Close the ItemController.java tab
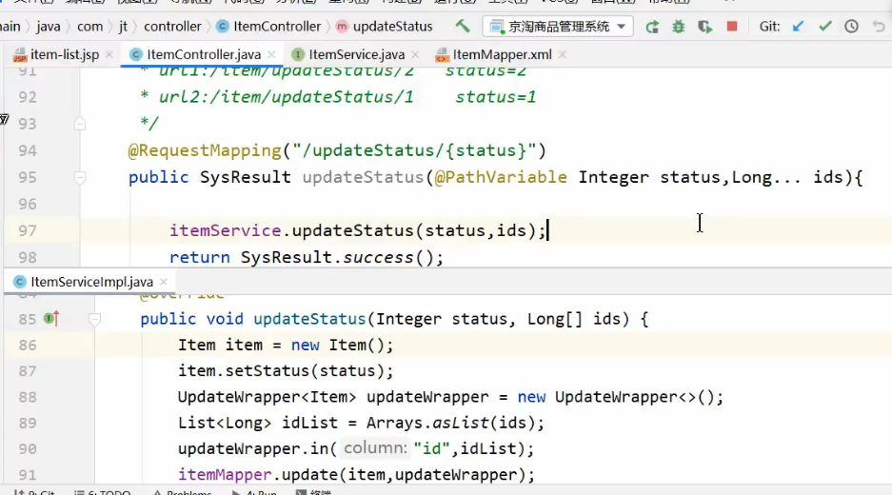The width and height of the screenshot is (892, 495). coord(271,54)
